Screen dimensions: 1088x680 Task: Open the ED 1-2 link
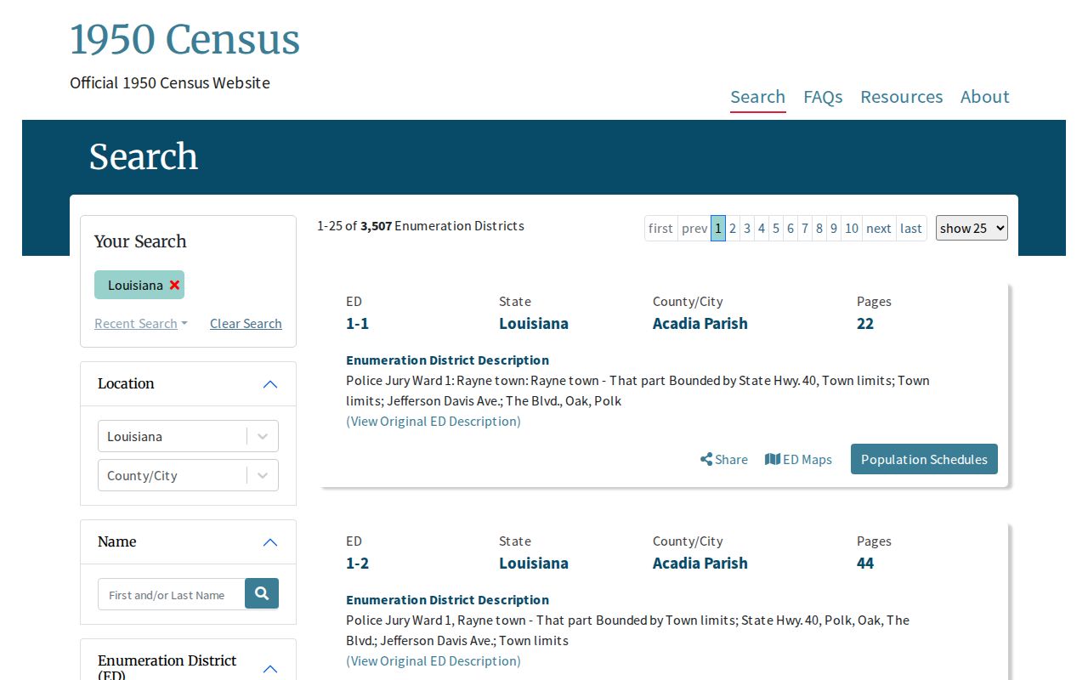(357, 563)
